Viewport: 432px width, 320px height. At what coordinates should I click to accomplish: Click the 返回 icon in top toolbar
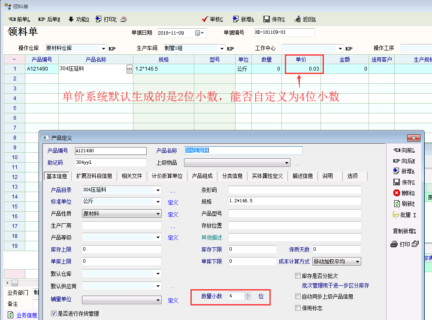297,19
